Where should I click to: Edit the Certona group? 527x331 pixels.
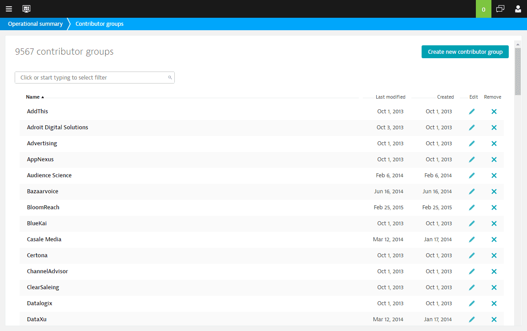pyautogui.click(x=472, y=255)
